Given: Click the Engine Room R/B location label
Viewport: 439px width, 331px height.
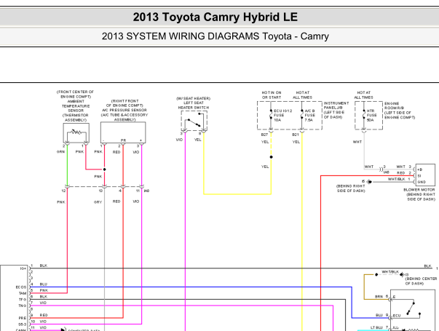Looking at the screenshot, I should coord(400,111).
